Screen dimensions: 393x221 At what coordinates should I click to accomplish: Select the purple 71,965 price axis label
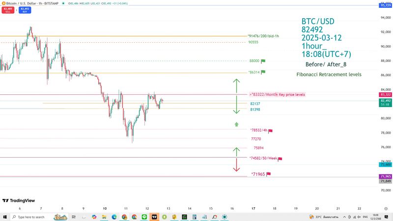coord(385,176)
